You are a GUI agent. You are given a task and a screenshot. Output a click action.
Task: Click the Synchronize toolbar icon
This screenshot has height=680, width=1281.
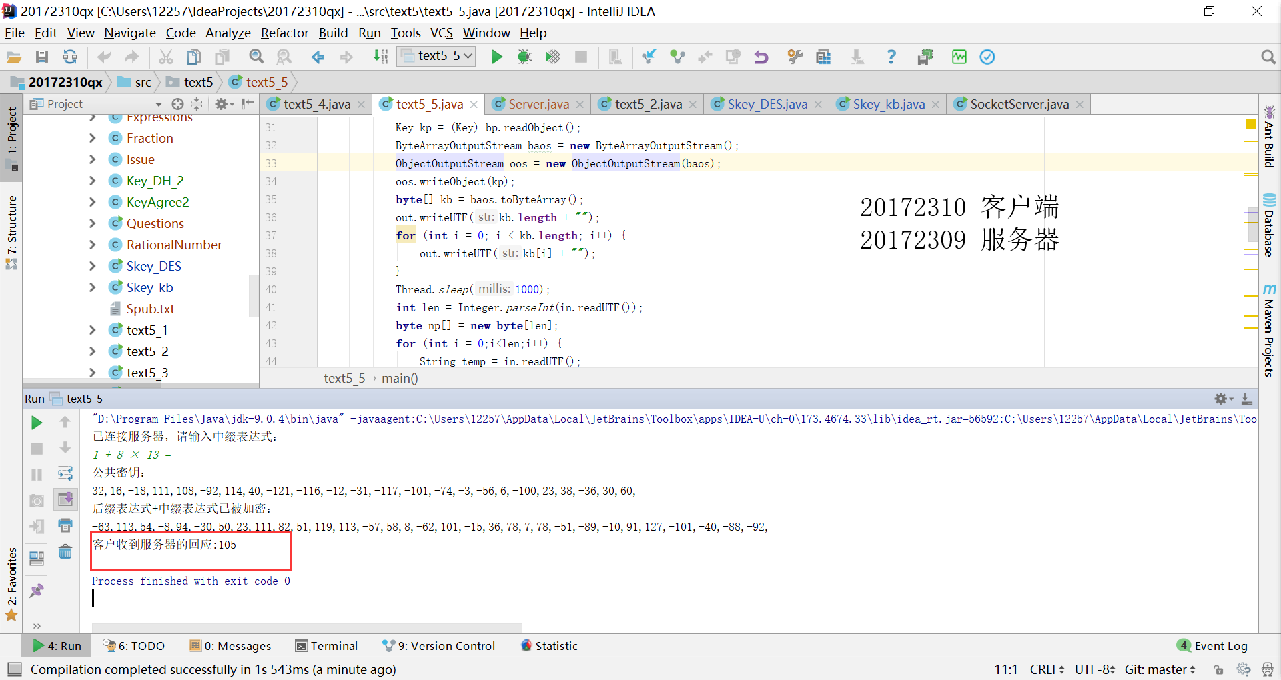click(69, 57)
